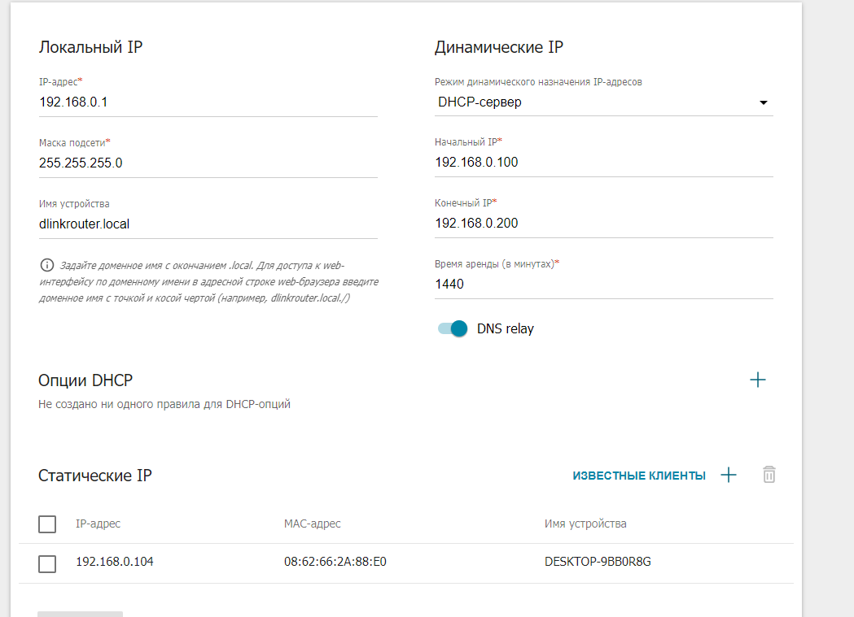Sort by IP-адрес column header
The width and height of the screenshot is (854, 617).
(x=98, y=524)
